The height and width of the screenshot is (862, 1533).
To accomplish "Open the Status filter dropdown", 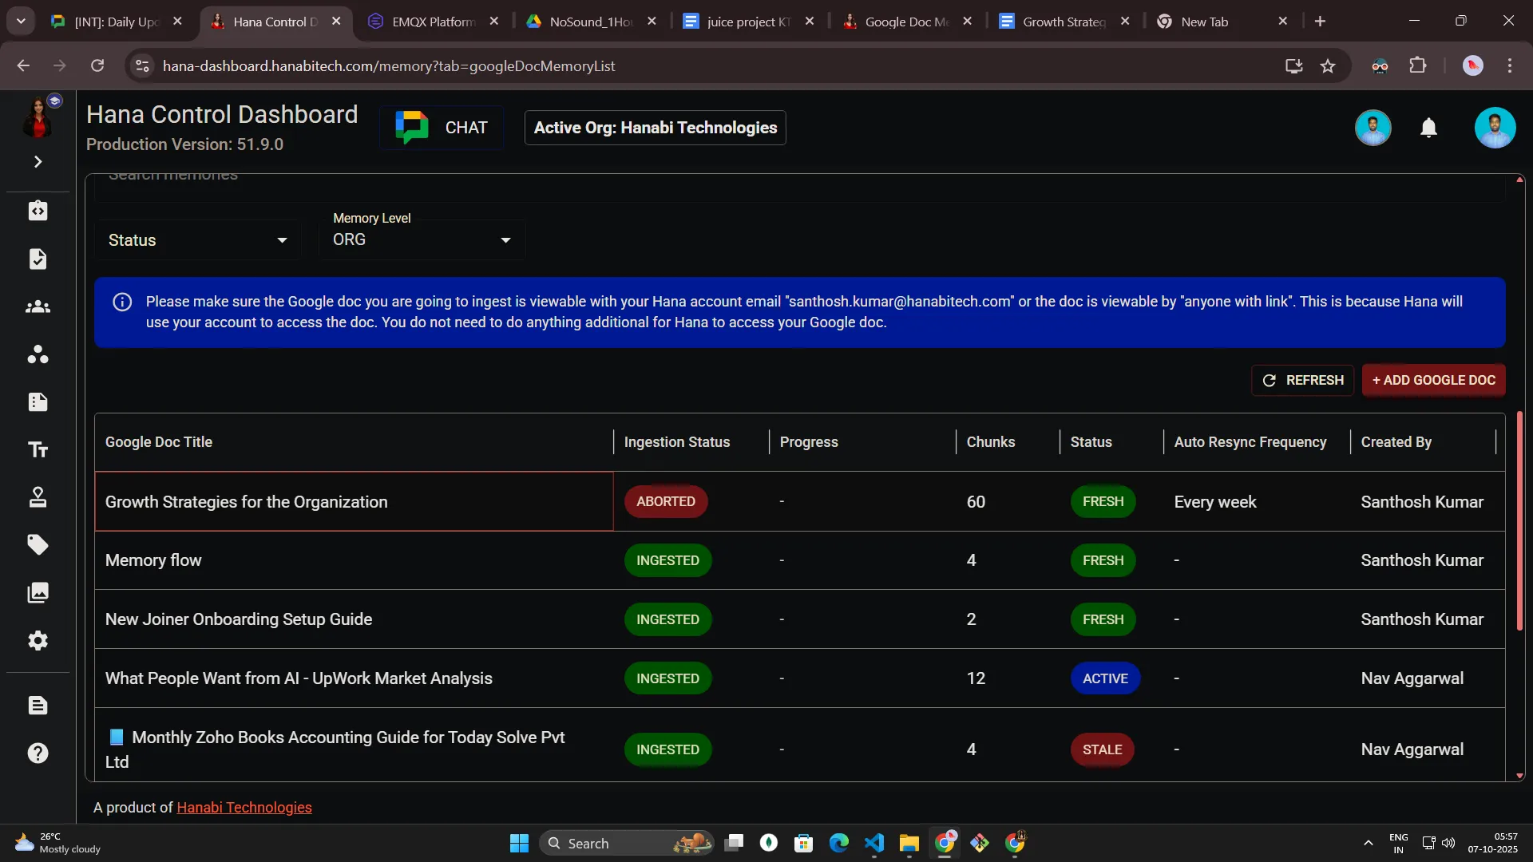I will [196, 239].
